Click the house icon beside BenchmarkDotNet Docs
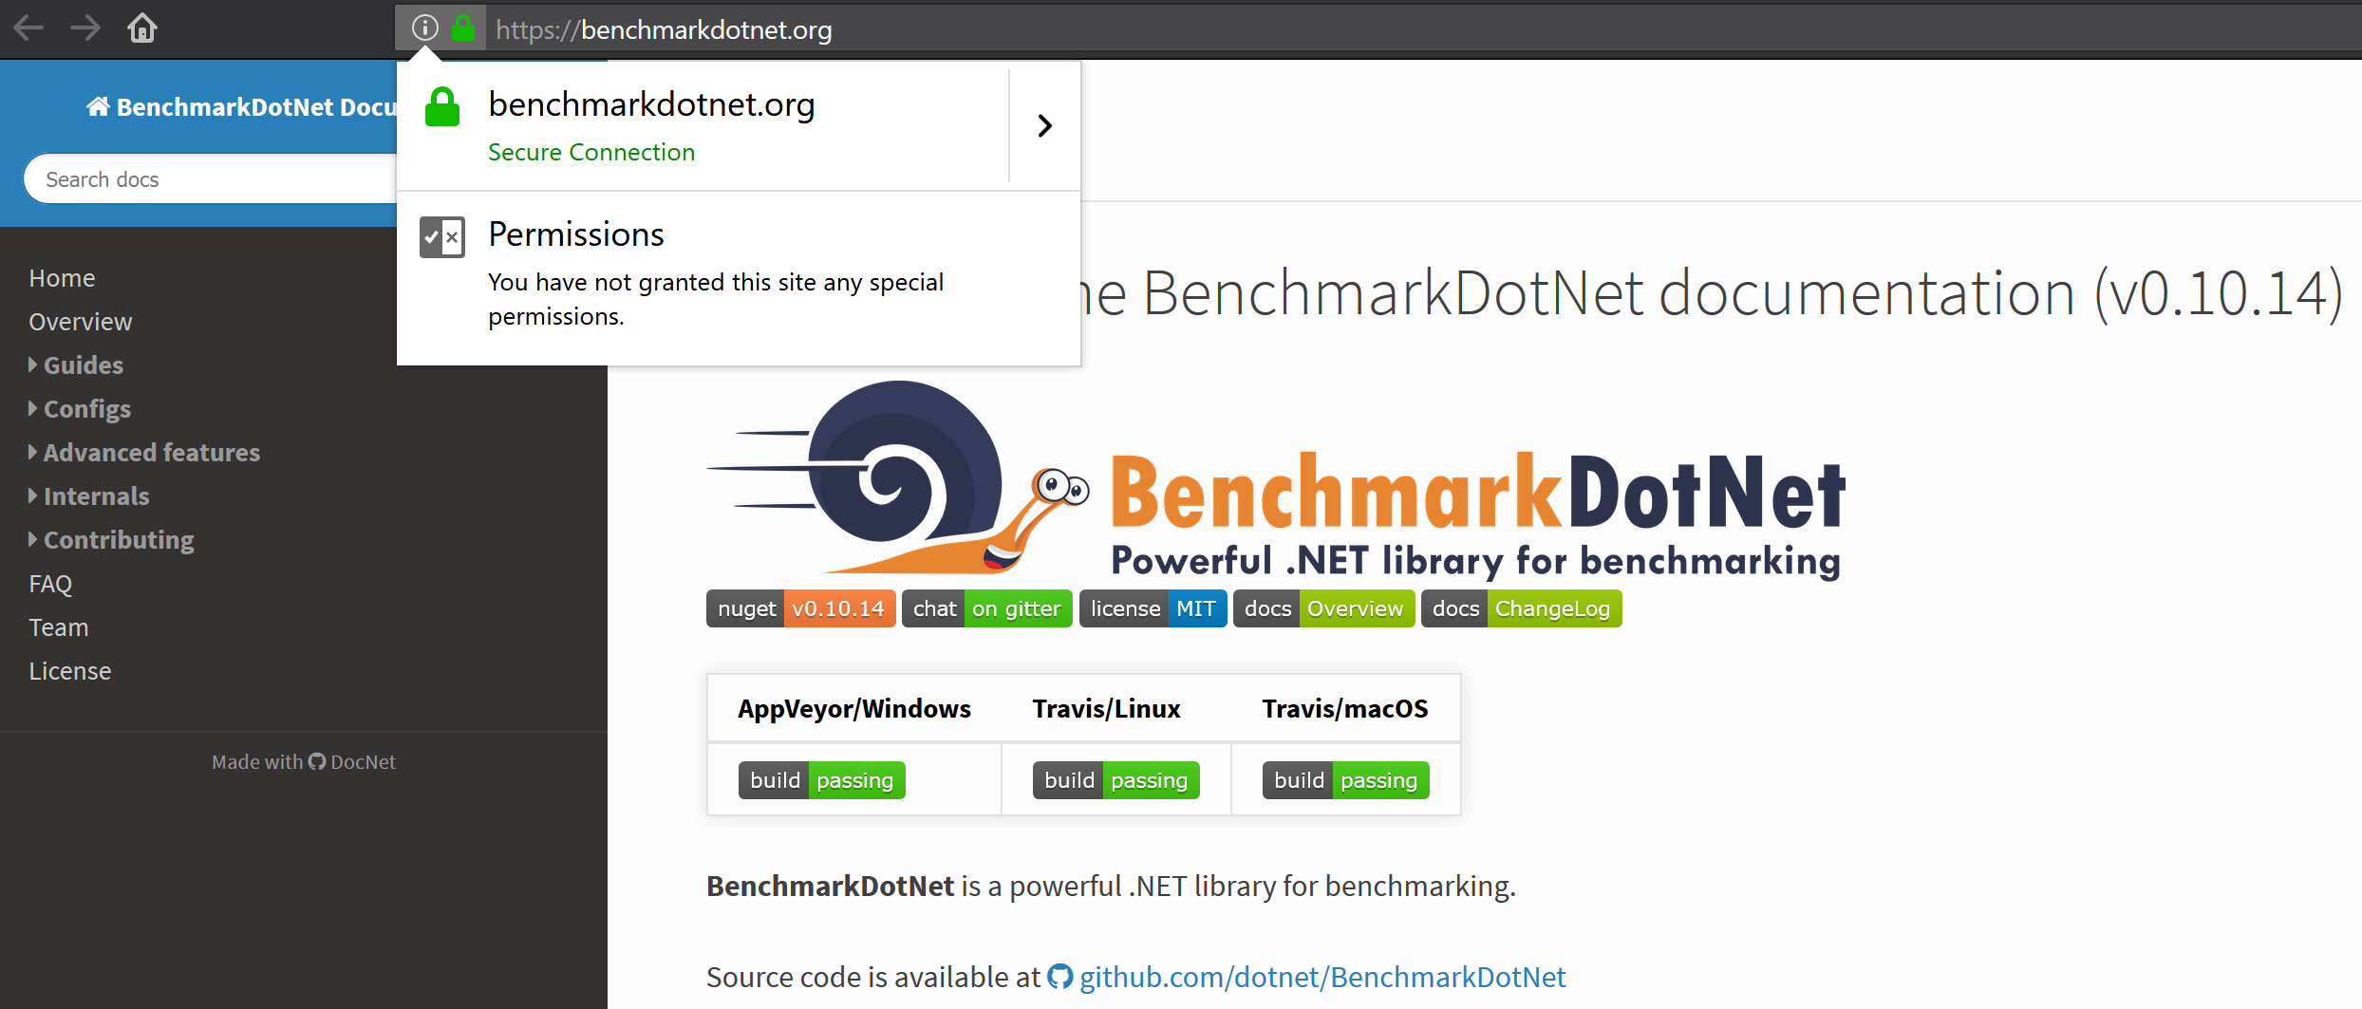2362x1009 pixels. pos(98,105)
